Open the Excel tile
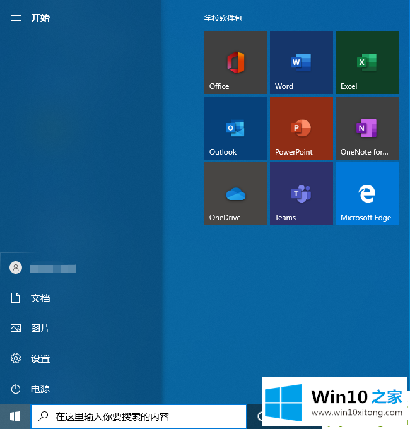The width and height of the screenshot is (410, 429). [x=367, y=62]
